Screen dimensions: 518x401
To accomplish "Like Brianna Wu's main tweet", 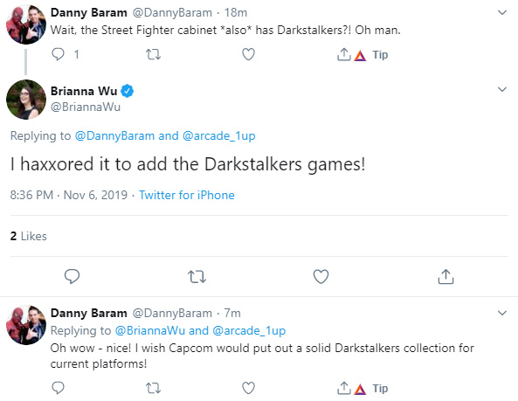I will pyautogui.click(x=321, y=277).
